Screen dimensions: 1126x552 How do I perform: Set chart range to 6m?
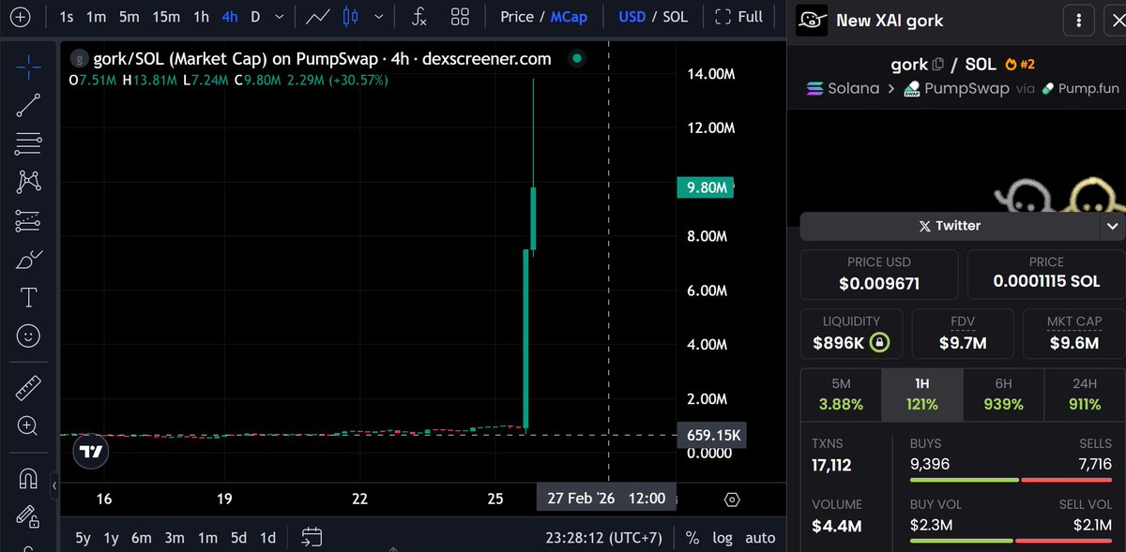142,538
